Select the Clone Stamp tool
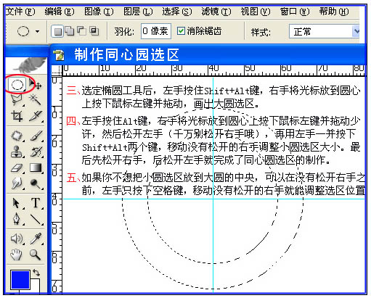The width and height of the screenshot is (371, 298). pos(17,152)
